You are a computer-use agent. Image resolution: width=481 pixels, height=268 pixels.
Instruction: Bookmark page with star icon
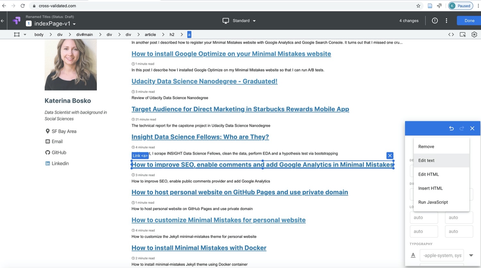[x=418, y=6]
